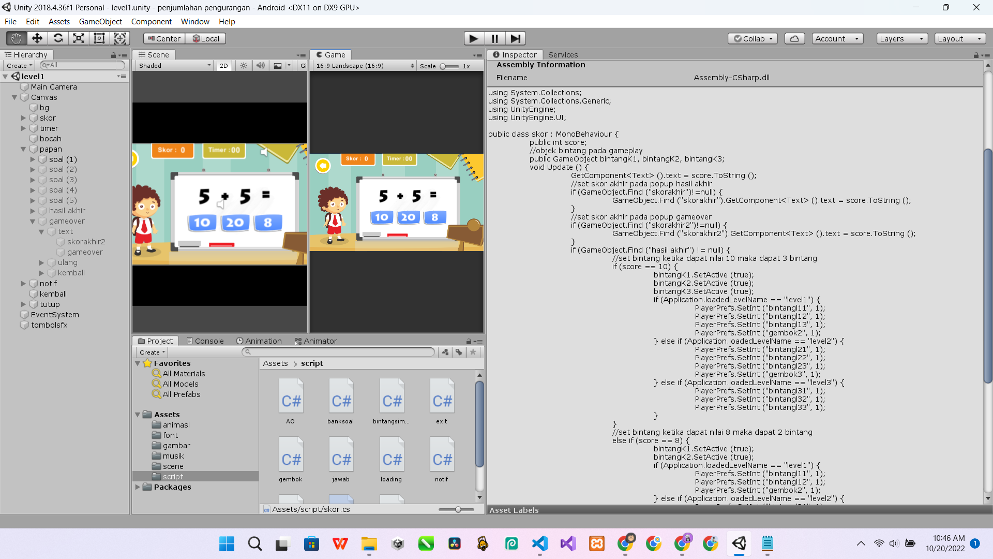The image size is (993, 559).
Task: Toggle scene lighting sun button
Action: pos(244,66)
